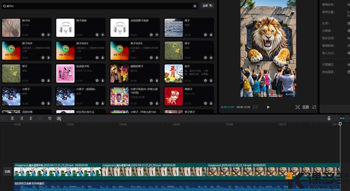
Task: Jump to 00:08 on the timeline ruler
Action: tap(229, 124)
